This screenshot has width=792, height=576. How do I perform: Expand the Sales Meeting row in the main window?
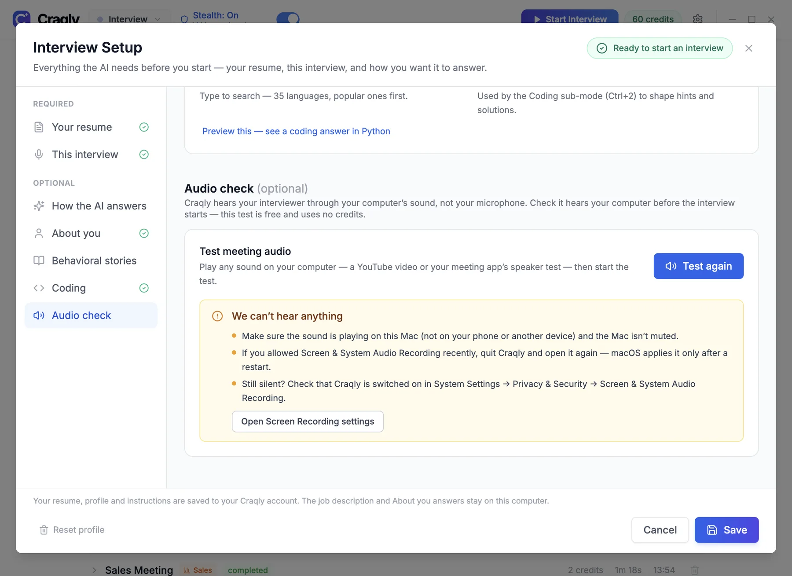[x=94, y=570]
